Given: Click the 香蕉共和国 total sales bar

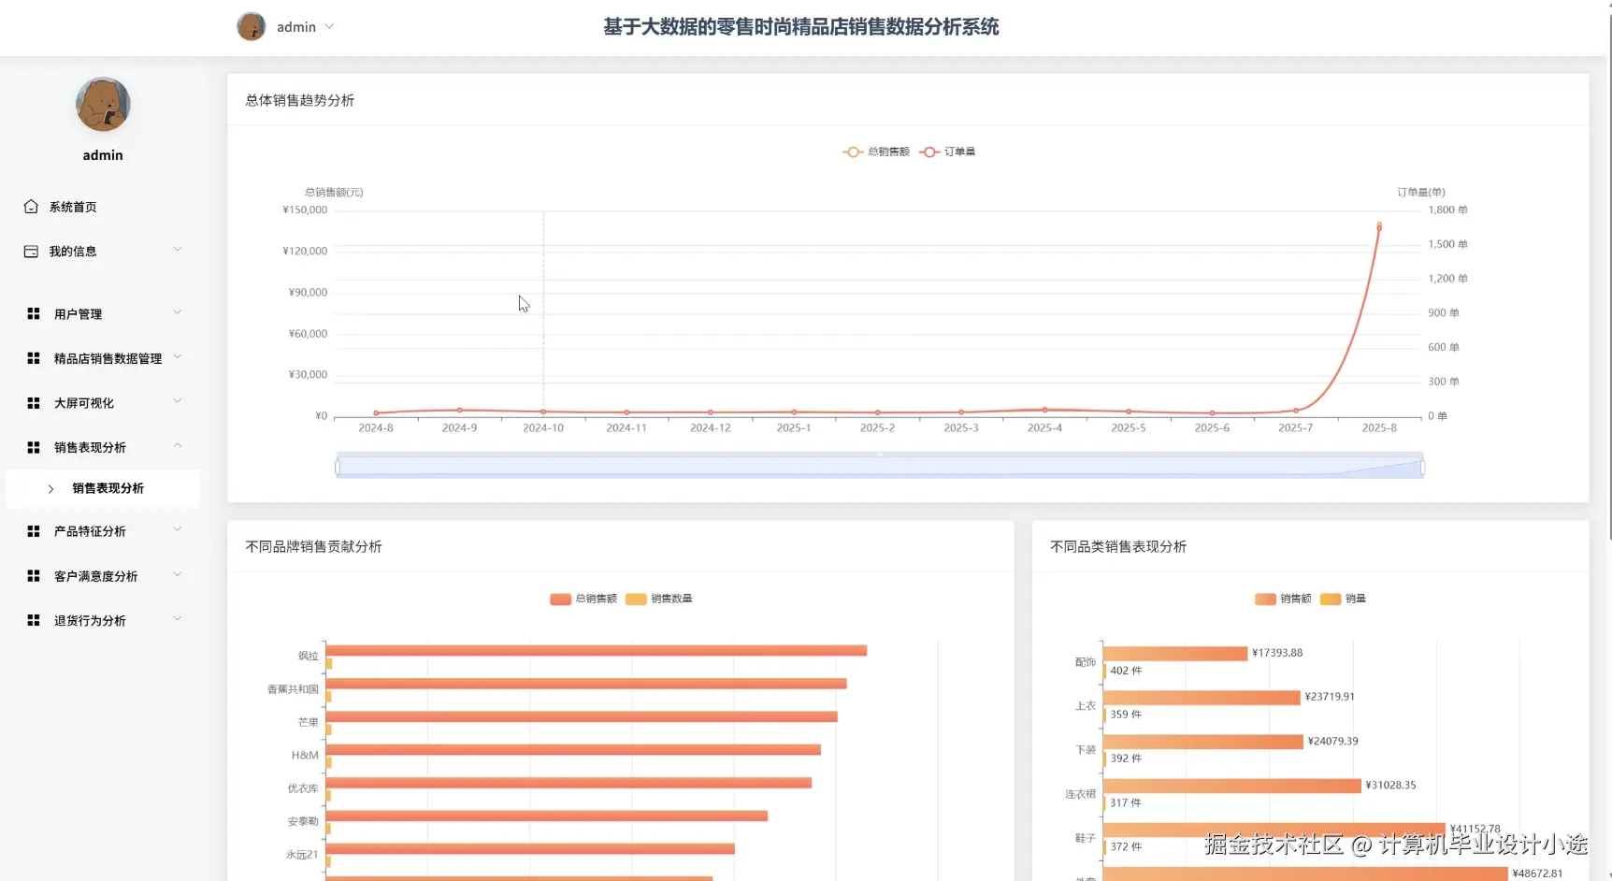Looking at the screenshot, I should 586,684.
